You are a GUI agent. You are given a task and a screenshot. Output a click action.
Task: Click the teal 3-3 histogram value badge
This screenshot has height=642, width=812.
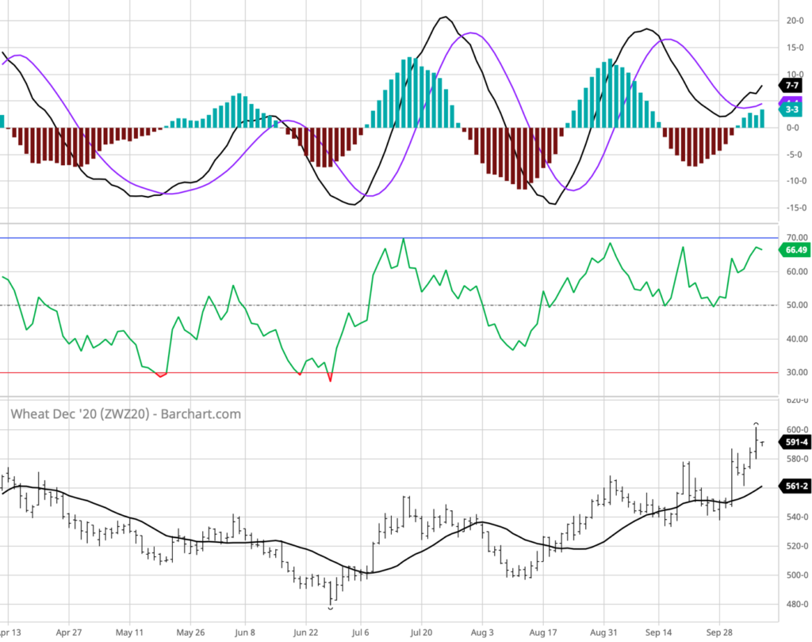[791, 110]
